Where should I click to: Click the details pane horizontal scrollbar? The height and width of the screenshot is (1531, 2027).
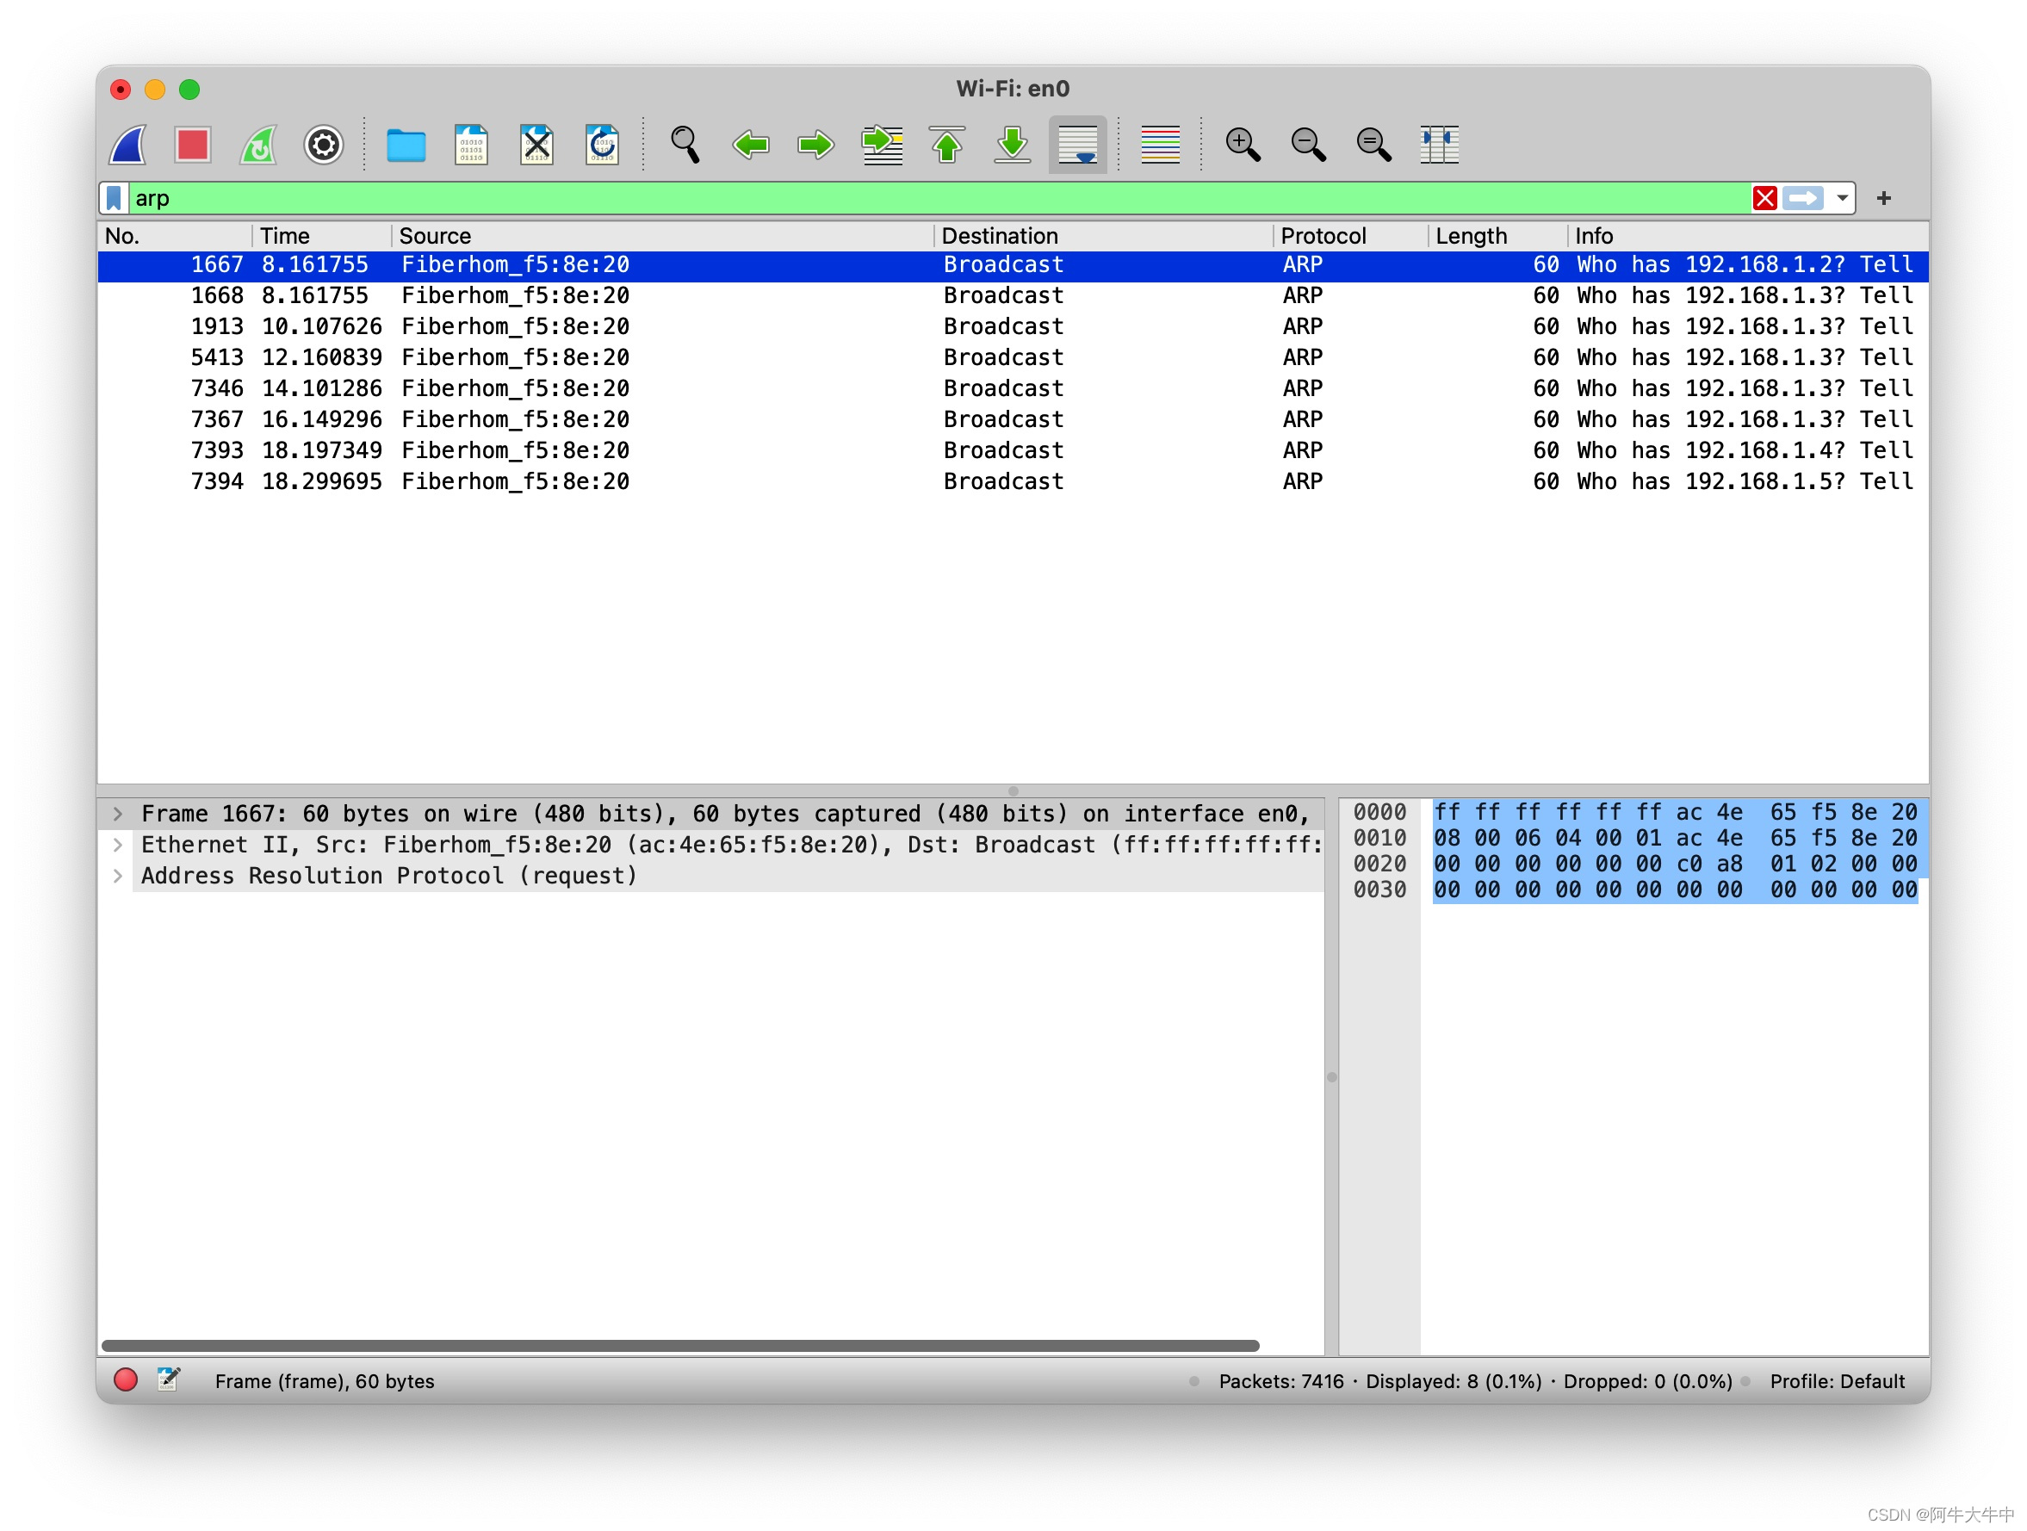pos(680,1345)
